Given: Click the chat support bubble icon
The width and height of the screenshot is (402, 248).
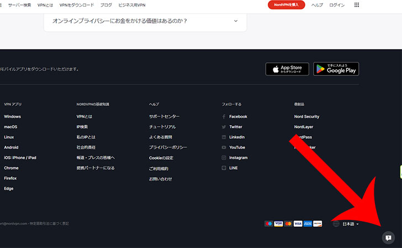Looking at the screenshot, I should pyautogui.click(x=388, y=238).
